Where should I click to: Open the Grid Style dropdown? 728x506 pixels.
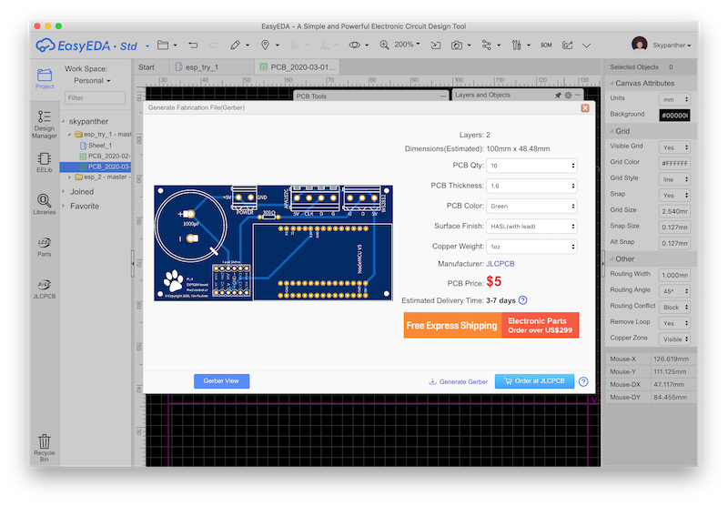(674, 179)
